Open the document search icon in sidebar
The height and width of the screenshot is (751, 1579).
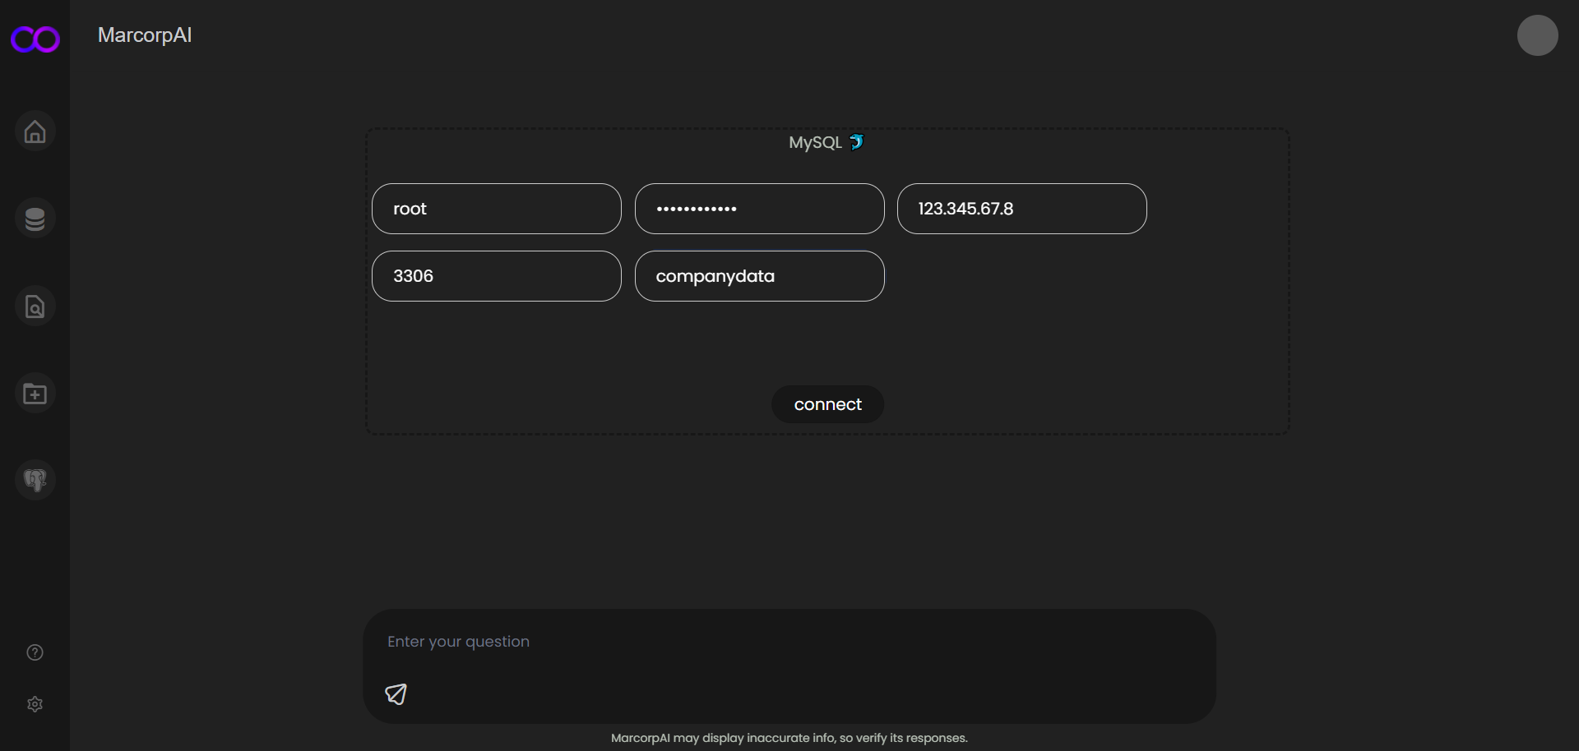(x=35, y=306)
